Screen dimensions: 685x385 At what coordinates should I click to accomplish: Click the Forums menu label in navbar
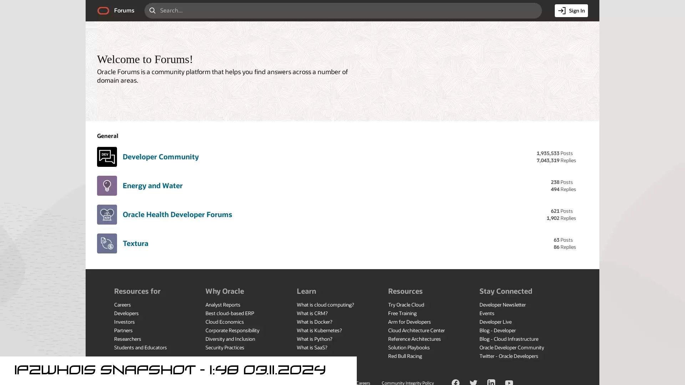(124, 10)
